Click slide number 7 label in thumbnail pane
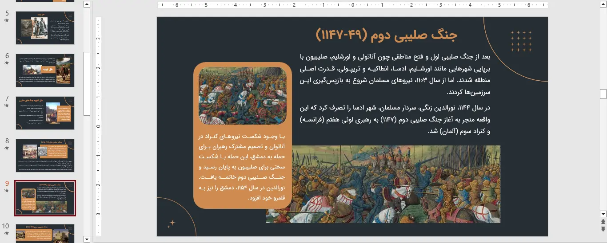Viewport: 607px width, 243px height. pos(7,98)
